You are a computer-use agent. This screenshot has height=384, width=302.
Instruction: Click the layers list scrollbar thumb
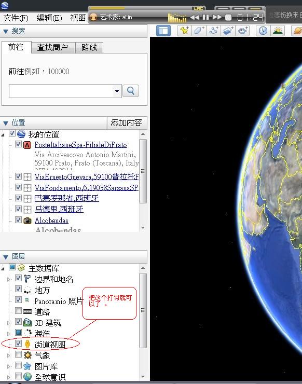coord(143,310)
